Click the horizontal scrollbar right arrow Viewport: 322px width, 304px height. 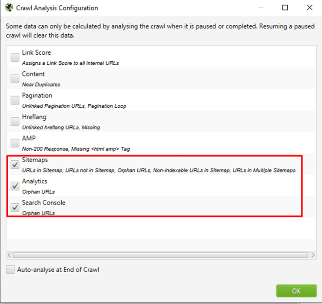point(313,255)
